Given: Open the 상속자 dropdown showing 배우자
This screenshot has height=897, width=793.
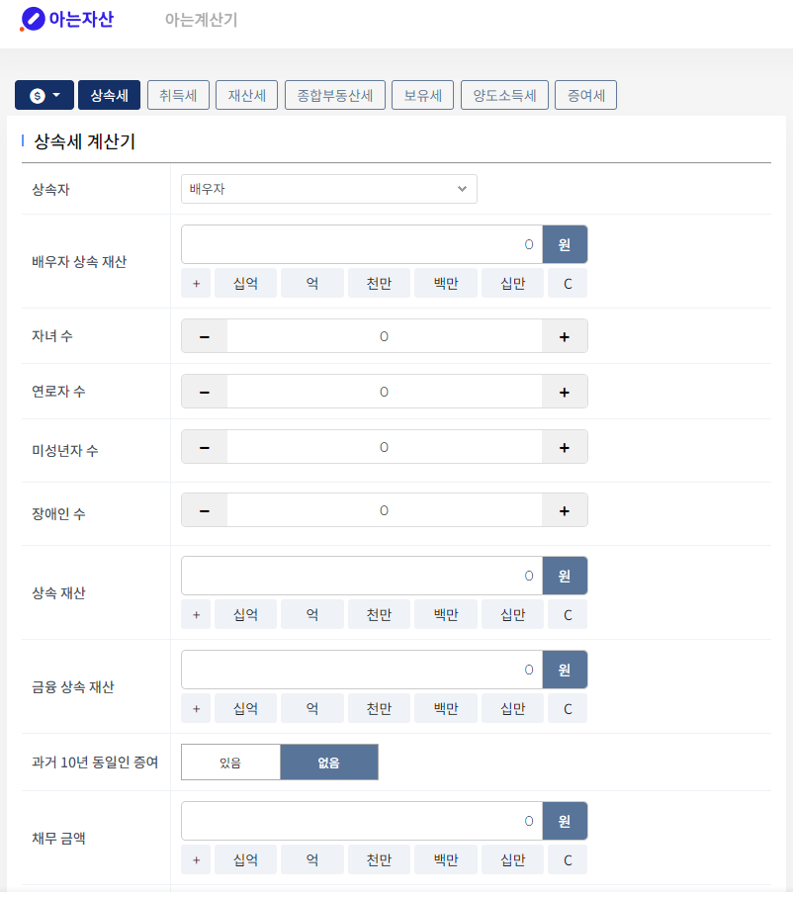Looking at the screenshot, I should point(328,188).
